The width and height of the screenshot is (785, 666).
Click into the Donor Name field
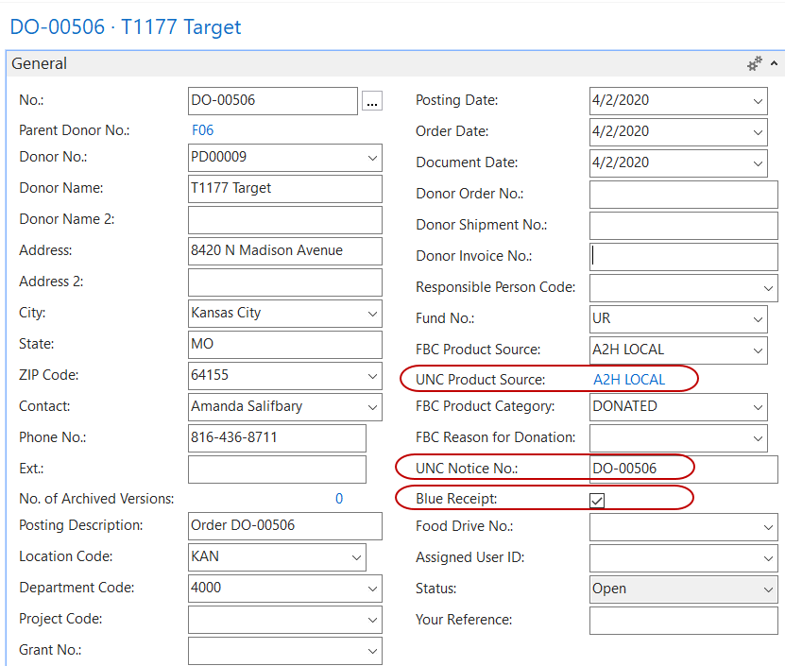[x=284, y=189]
